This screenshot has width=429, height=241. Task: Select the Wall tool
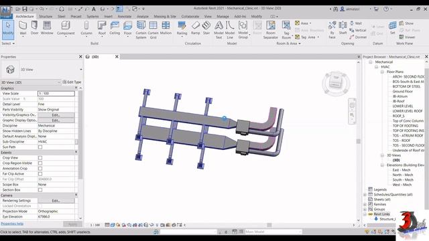[23, 28]
